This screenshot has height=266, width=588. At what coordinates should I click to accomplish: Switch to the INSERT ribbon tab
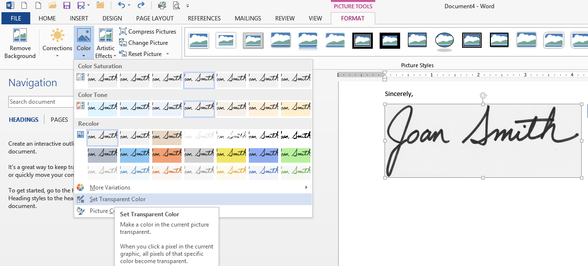[x=79, y=19]
